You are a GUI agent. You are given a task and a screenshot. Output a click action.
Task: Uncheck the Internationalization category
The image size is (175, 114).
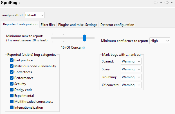coord(12,108)
